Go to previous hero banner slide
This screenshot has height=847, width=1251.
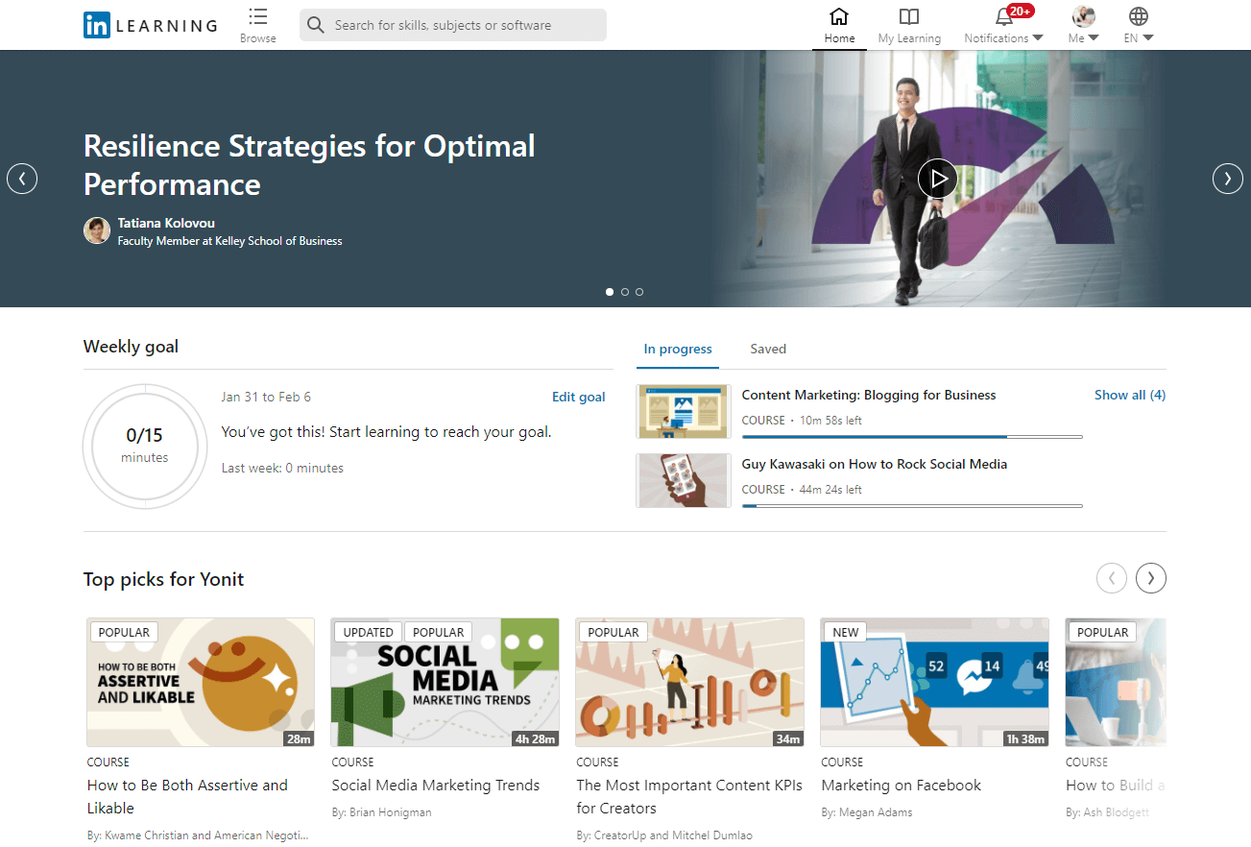22,179
